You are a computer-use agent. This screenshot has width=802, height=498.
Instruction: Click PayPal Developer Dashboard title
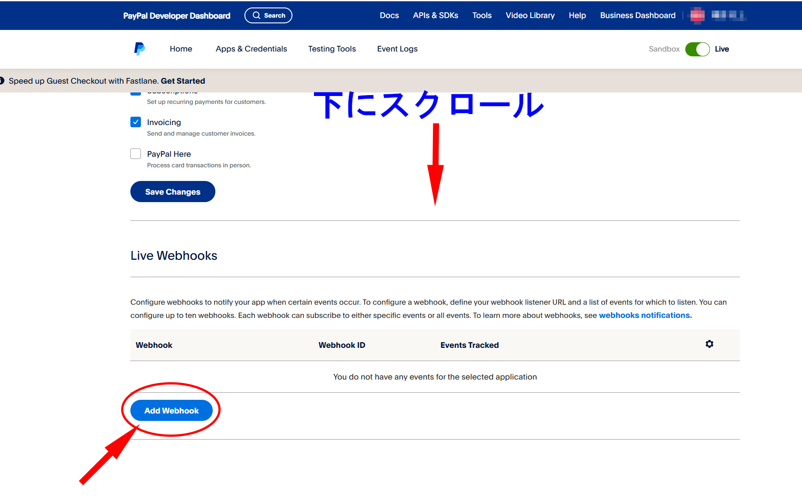click(177, 15)
